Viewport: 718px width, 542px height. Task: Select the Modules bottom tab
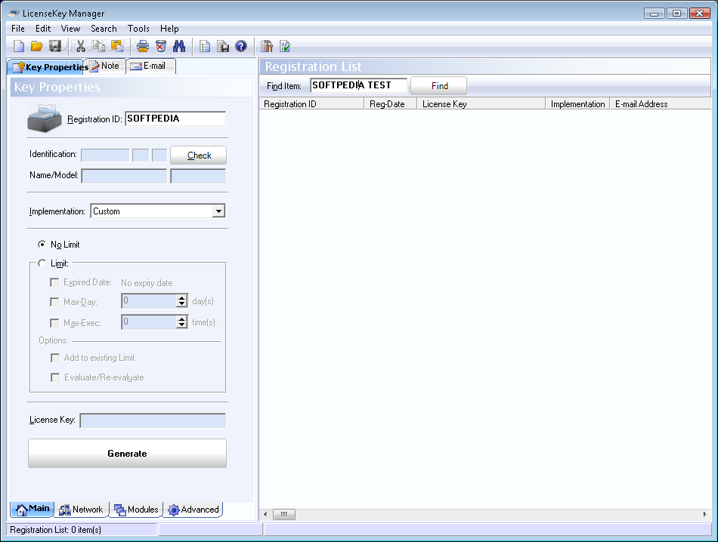point(136,510)
